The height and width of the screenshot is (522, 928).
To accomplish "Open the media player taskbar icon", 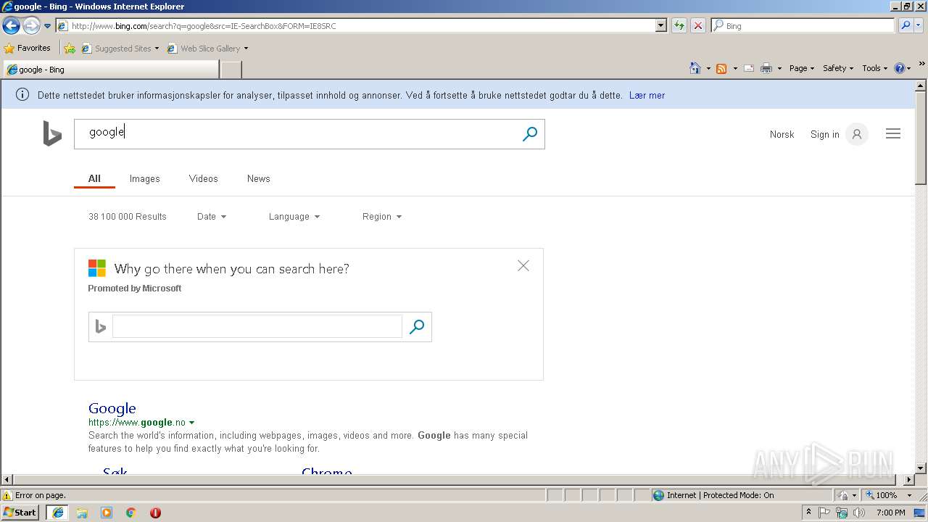I will tap(107, 513).
